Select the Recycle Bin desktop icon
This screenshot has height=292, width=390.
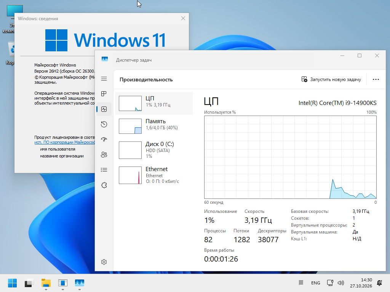coord(10,53)
